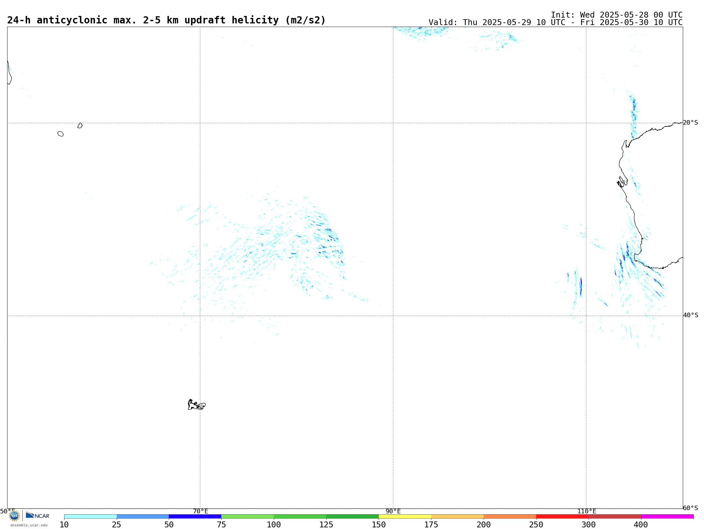Click the Kerguelen Islands outline near 70°E
The width and height of the screenshot is (704, 529).
pos(197,405)
